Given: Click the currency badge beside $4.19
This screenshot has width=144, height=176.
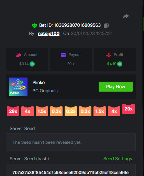Looking at the screenshot, I should [120, 64].
